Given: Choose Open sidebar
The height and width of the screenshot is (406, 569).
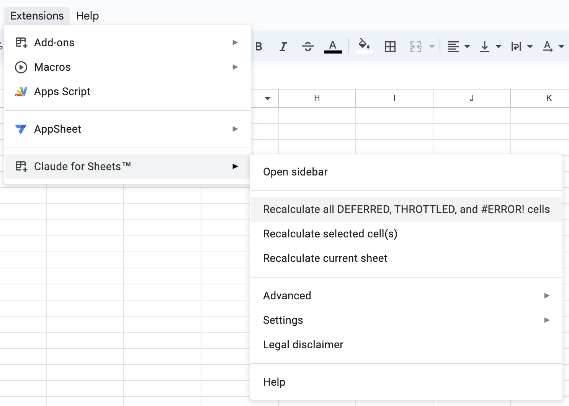Looking at the screenshot, I should (406, 172).
